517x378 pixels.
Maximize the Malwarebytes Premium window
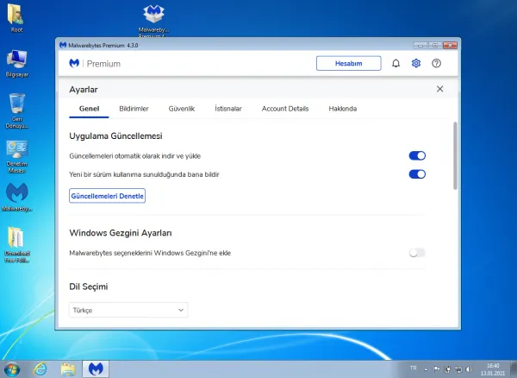(435, 46)
